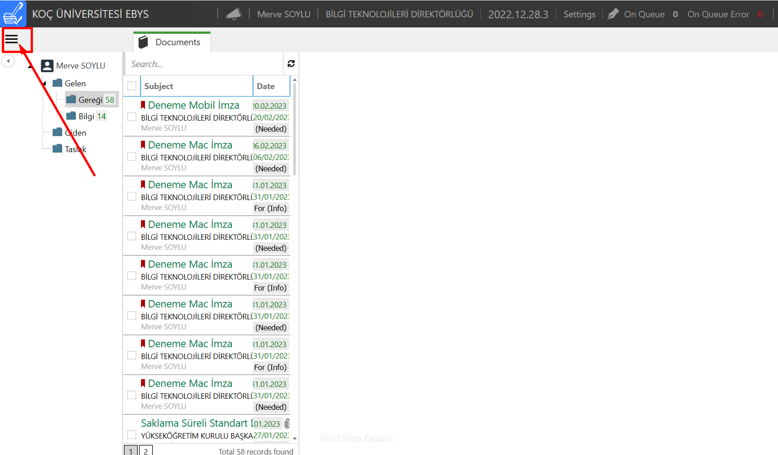
Task: Click the Taslak folder icon
Action: [57, 149]
